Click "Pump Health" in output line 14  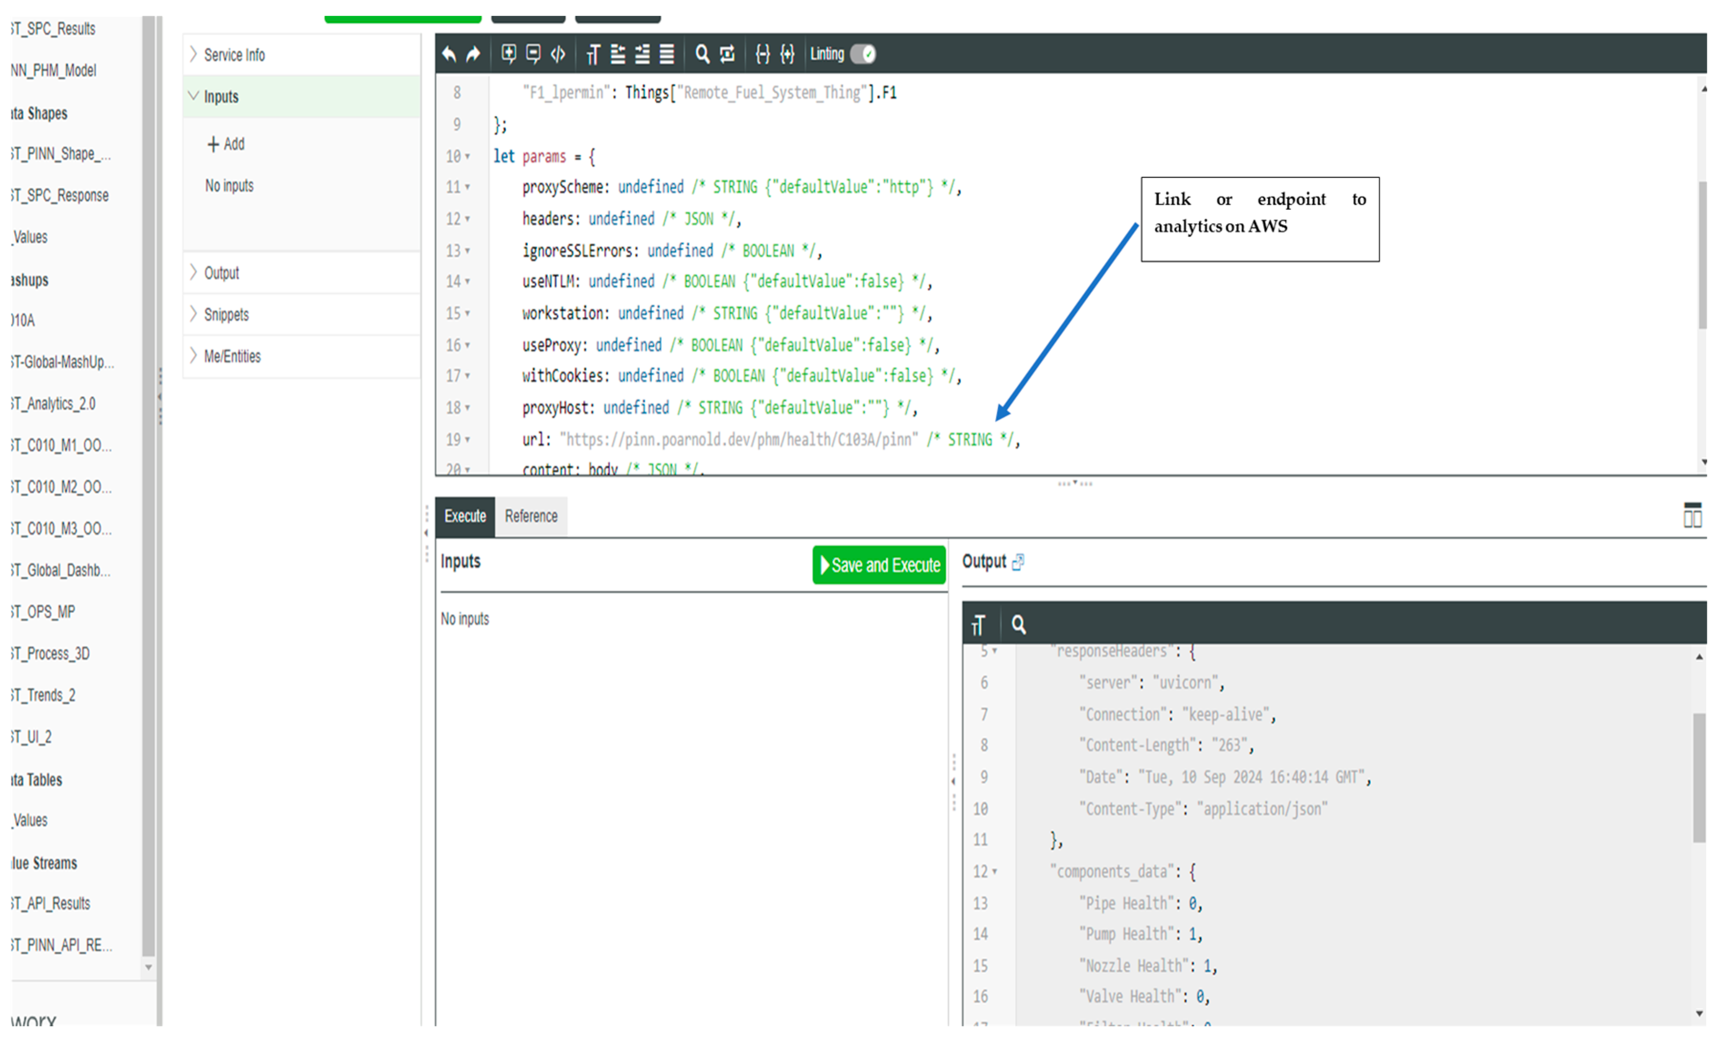1127,934
